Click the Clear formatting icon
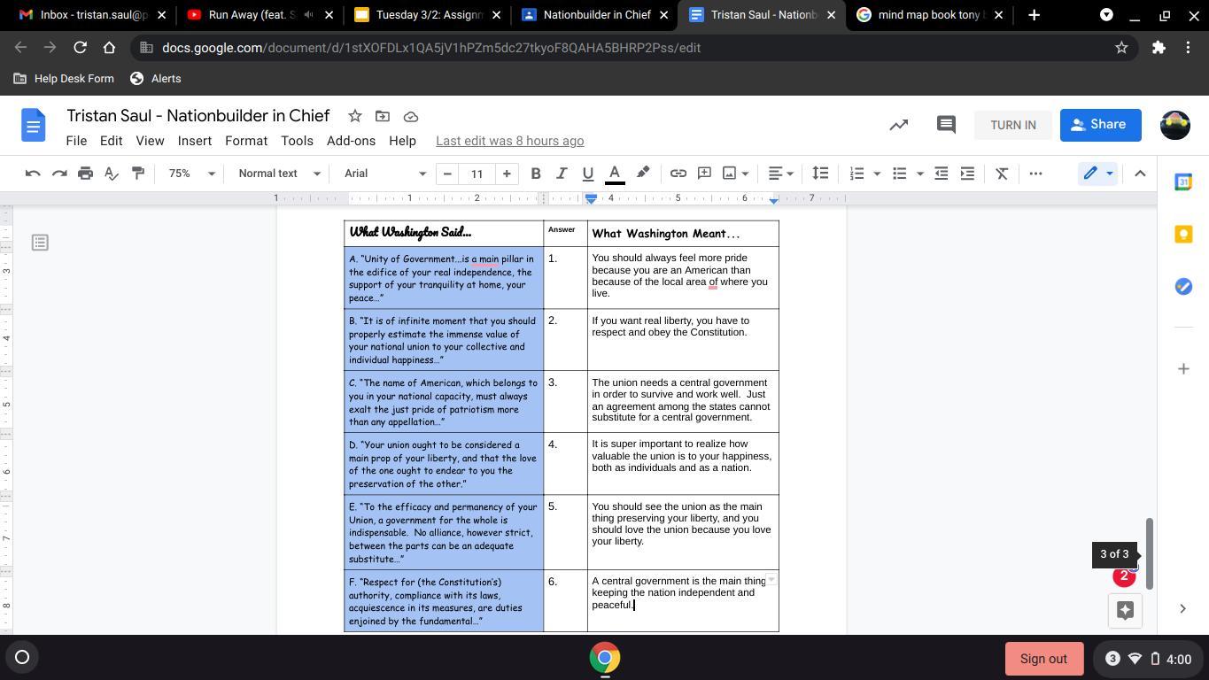Image resolution: width=1209 pixels, height=680 pixels. tap(1002, 174)
